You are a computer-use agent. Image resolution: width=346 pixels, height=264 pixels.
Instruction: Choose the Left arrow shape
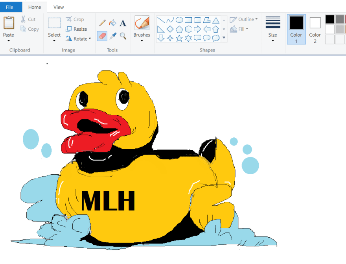pos(207,29)
